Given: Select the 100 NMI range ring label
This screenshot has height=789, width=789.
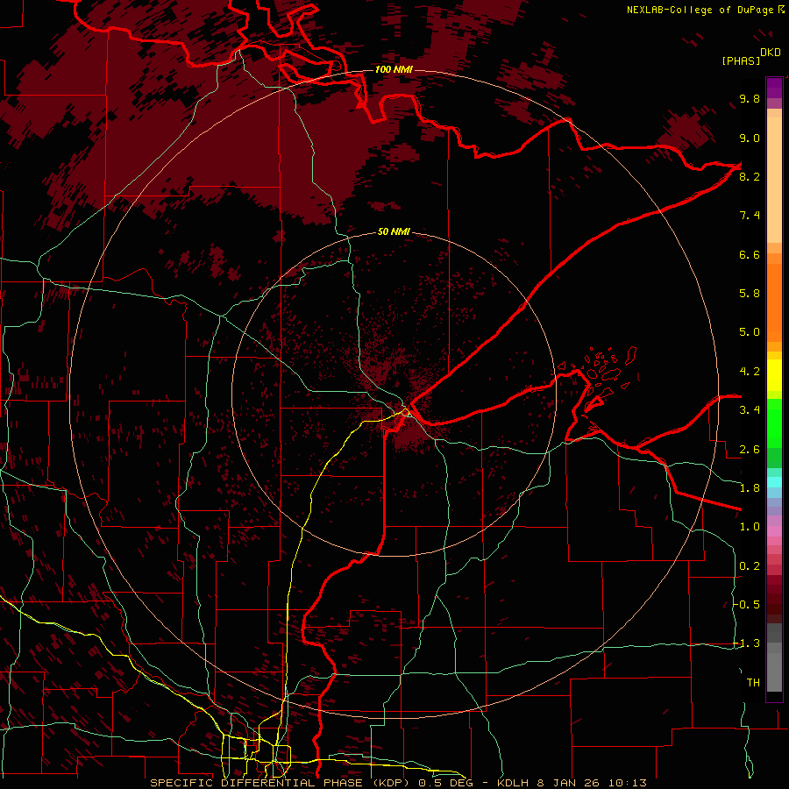Looking at the screenshot, I should 394,69.
